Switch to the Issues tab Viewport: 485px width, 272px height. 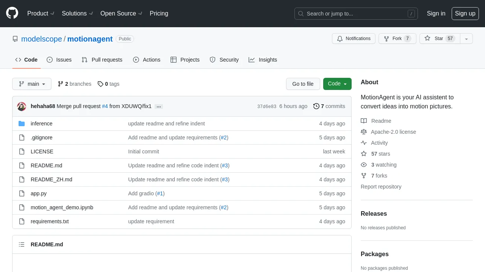59,60
